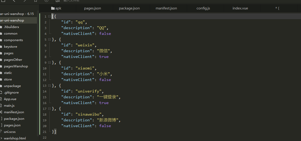Viewport: 301px width, 141px height.
Task: Fold the xiaomi object at line 9
Action: pos(49,62)
